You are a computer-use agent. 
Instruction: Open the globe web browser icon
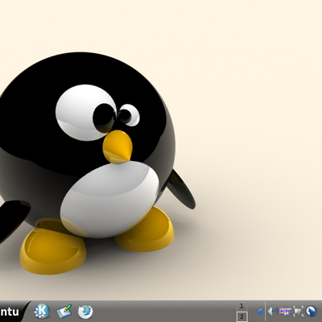tap(85, 312)
